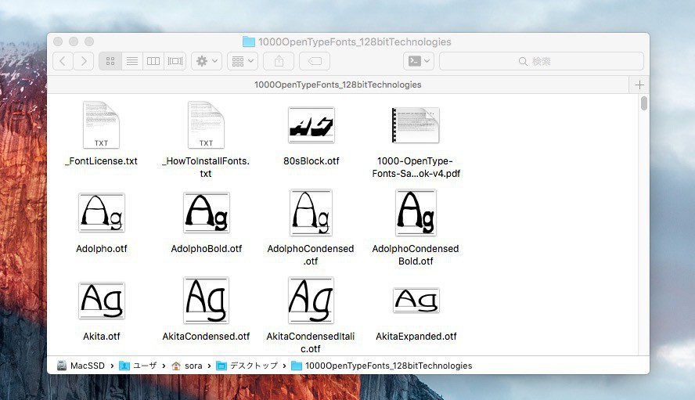Open the terminal icon toolbar dropdown
The image size is (695, 400).
click(418, 61)
